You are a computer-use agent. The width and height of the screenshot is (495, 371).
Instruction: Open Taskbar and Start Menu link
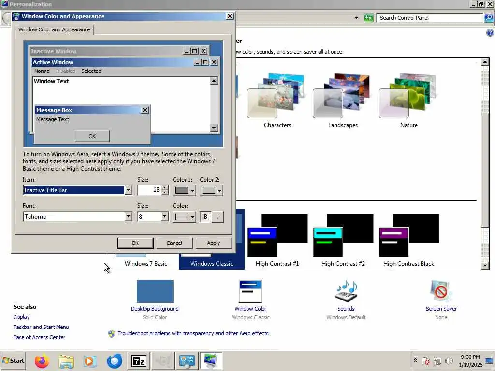(x=41, y=327)
